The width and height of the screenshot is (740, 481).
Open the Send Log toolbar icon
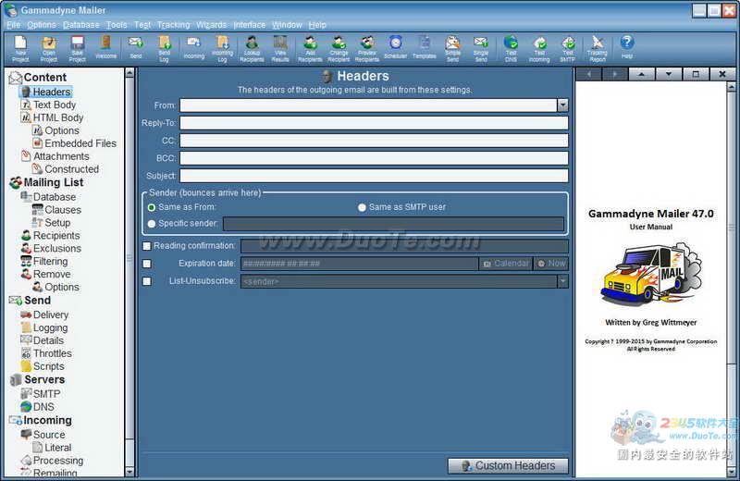(x=164, y=49)
